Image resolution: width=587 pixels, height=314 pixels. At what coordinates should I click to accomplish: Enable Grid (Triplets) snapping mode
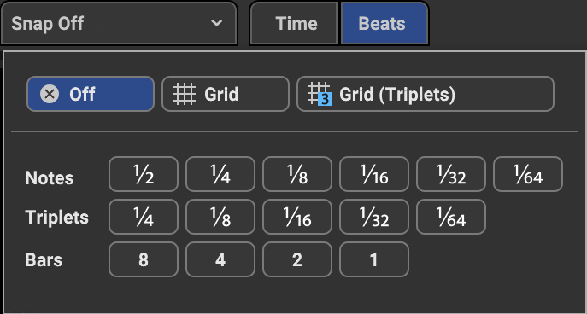click(426, 94)
